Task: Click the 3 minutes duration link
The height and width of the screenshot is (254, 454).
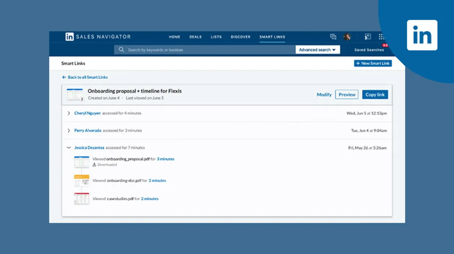Action: (x=166, y=159)
